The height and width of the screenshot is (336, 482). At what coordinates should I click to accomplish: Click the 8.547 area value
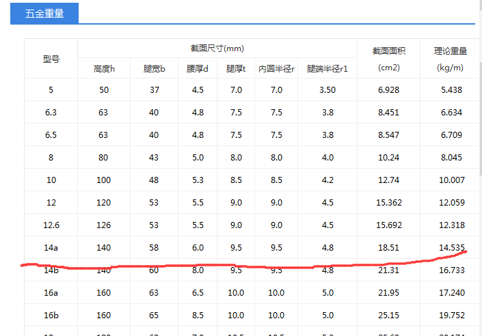pos(388,135)
